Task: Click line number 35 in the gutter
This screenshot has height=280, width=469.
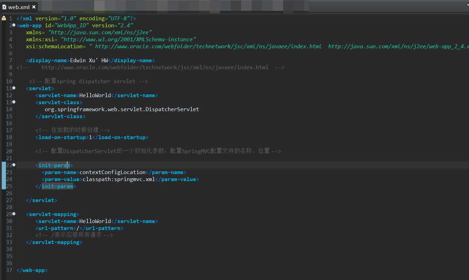Action: [9, 256]
